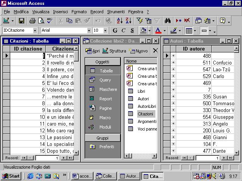Viewport: 242px width, 181px height.
Task: Click Nuovo in the database window
Action: click(x=138, y=51)
